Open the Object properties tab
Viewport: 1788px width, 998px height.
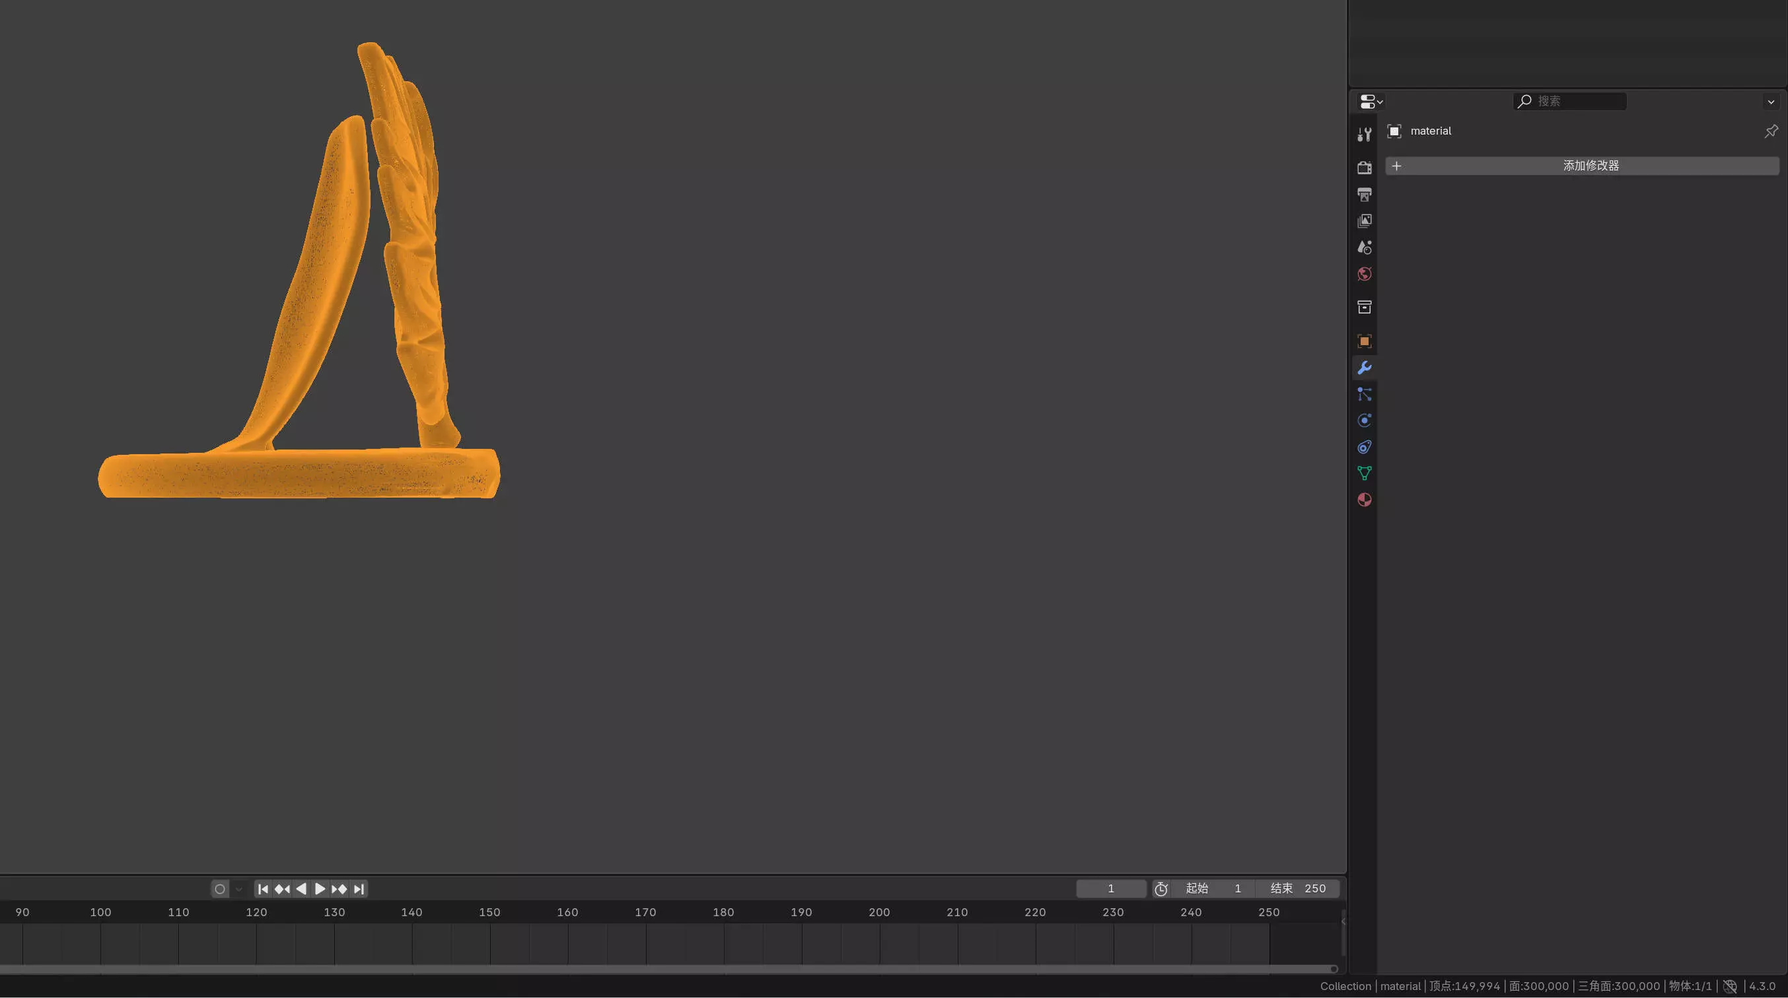(1364, 341)
